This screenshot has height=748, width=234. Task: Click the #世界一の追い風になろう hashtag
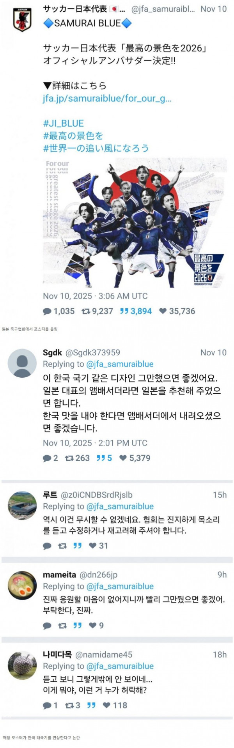(x=96, y=148)
